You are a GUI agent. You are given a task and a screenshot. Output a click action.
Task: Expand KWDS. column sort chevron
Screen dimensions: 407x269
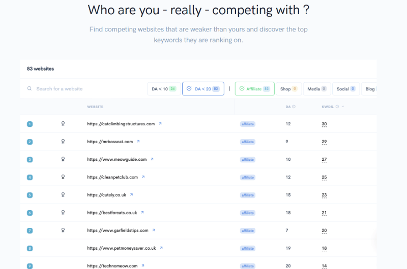[343, 107]
